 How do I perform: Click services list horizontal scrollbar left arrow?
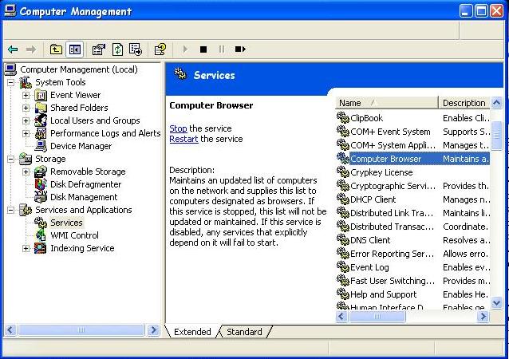(341, 316)
